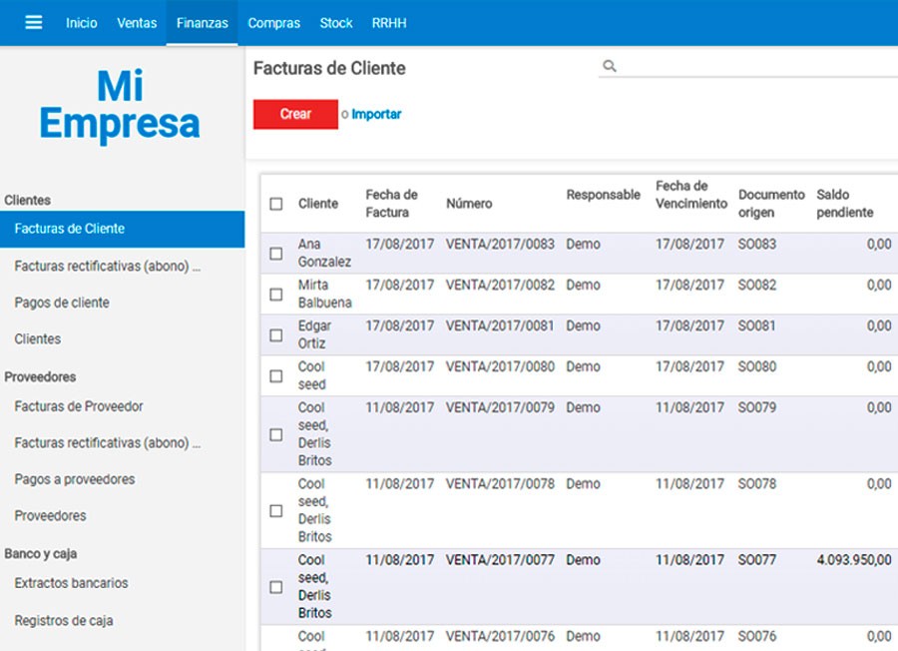Sort by Fecha de Factura column
Image resolution: width=898 pixels, height=651 pixels.
(392, 204)
